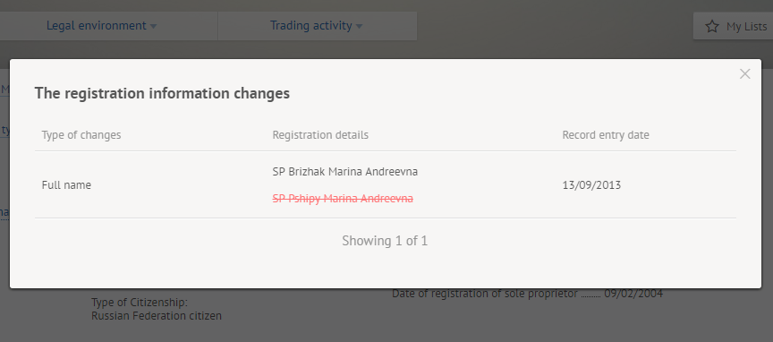Select the Full name change type cell
Viewport: 773px width, 342px height.
coord(66,185)
